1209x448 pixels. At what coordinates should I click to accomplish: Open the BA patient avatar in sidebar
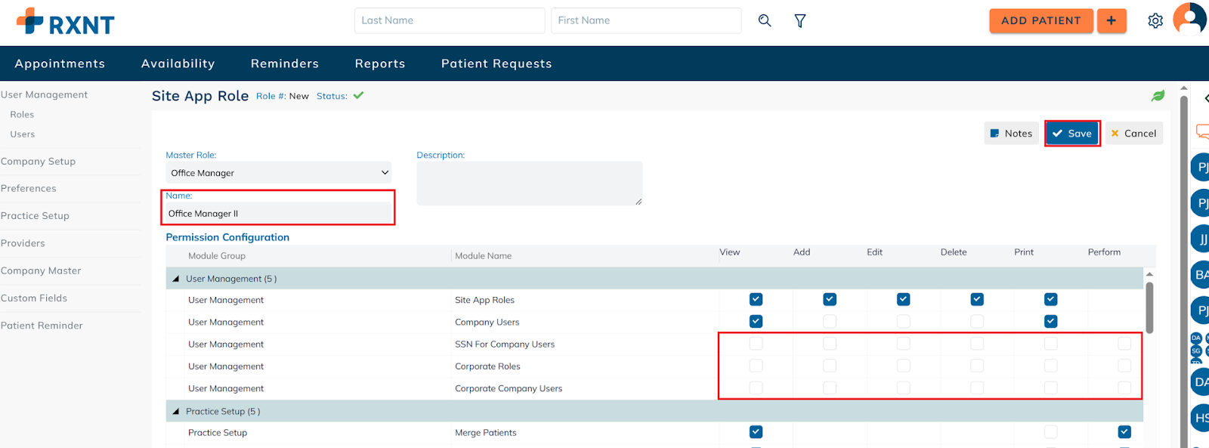click(1200, 274)
